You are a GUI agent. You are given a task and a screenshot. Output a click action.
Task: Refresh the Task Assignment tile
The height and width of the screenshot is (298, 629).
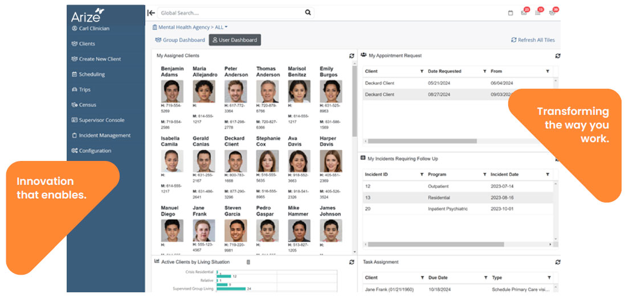point(558,262)
